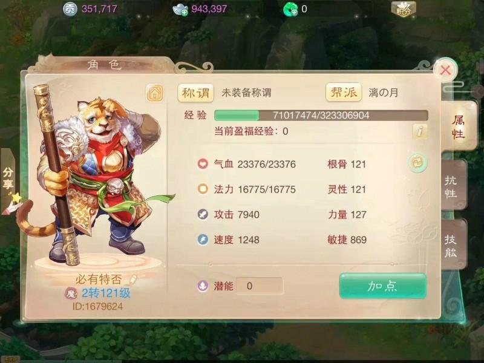Open the 称谓 title button
Viewport: 484px width, 363px height.
(x=195, y=93)
